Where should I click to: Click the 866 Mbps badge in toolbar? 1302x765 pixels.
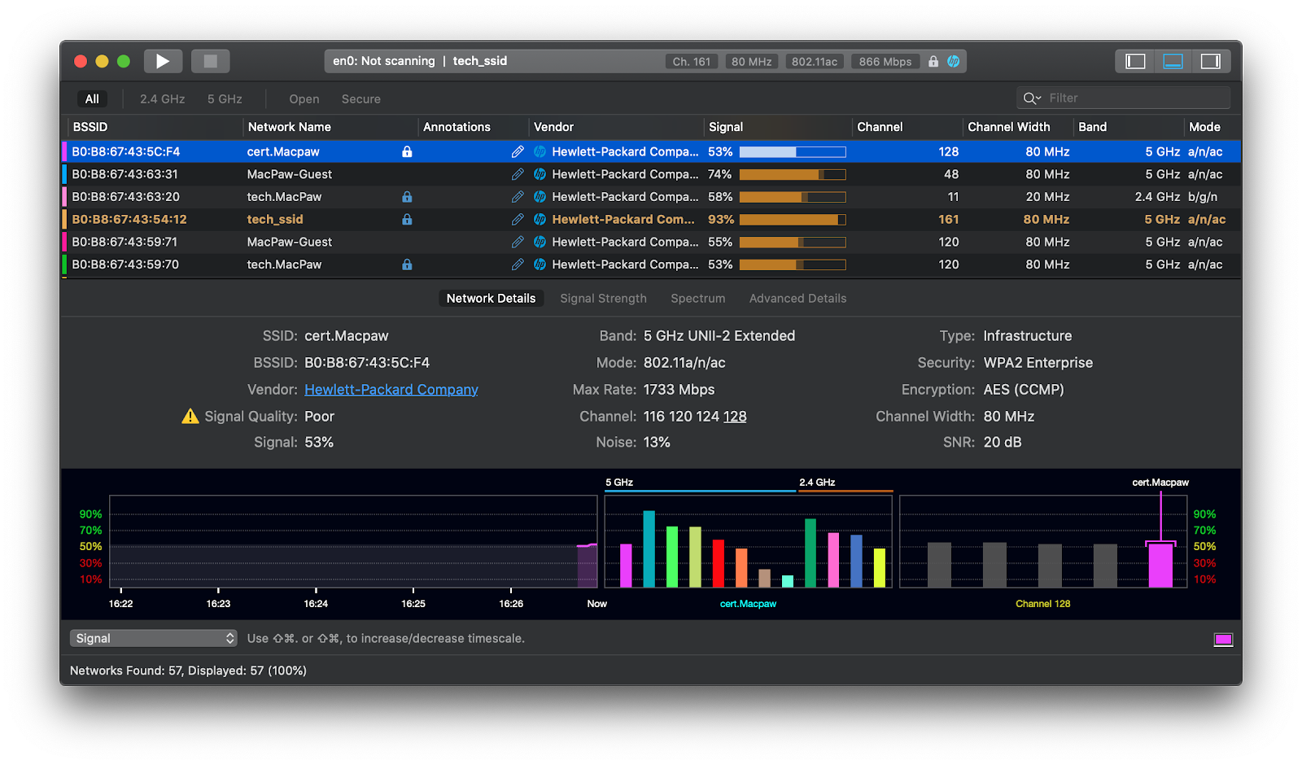(885, 62)
